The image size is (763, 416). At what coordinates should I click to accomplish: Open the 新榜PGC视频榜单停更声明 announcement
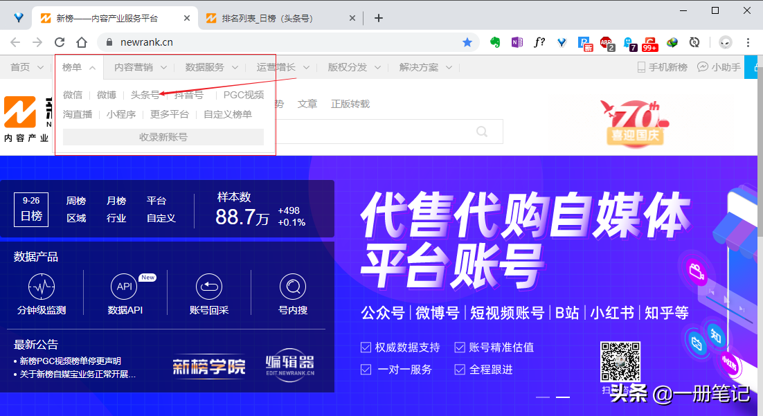pos(69,361)
